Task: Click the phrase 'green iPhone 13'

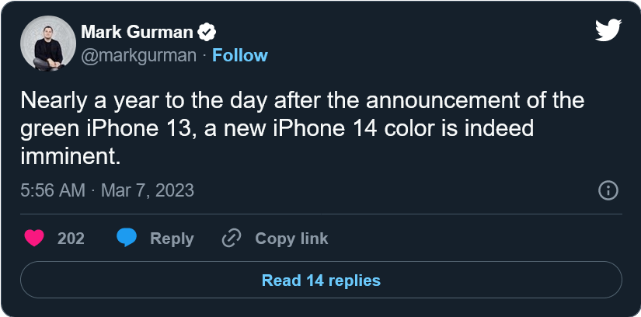Action: [x=104, y=129]
